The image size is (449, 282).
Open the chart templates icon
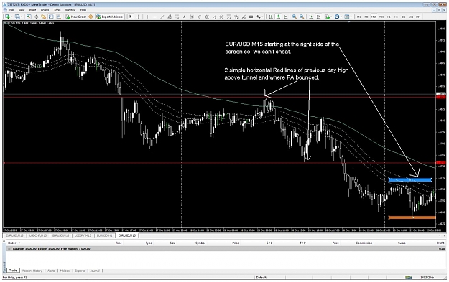click(x=346, y=17)
